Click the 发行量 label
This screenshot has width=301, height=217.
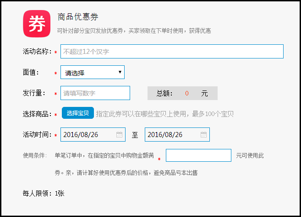[x=34, y=93]
